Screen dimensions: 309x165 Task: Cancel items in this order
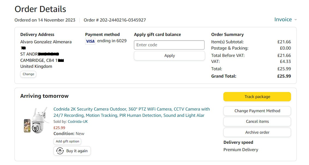pyautogui.click(x=257, y=121)
